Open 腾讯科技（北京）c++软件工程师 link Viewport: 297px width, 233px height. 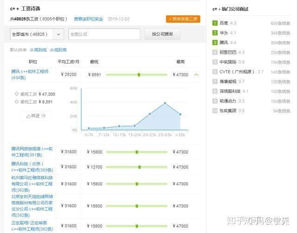[32, 167]
